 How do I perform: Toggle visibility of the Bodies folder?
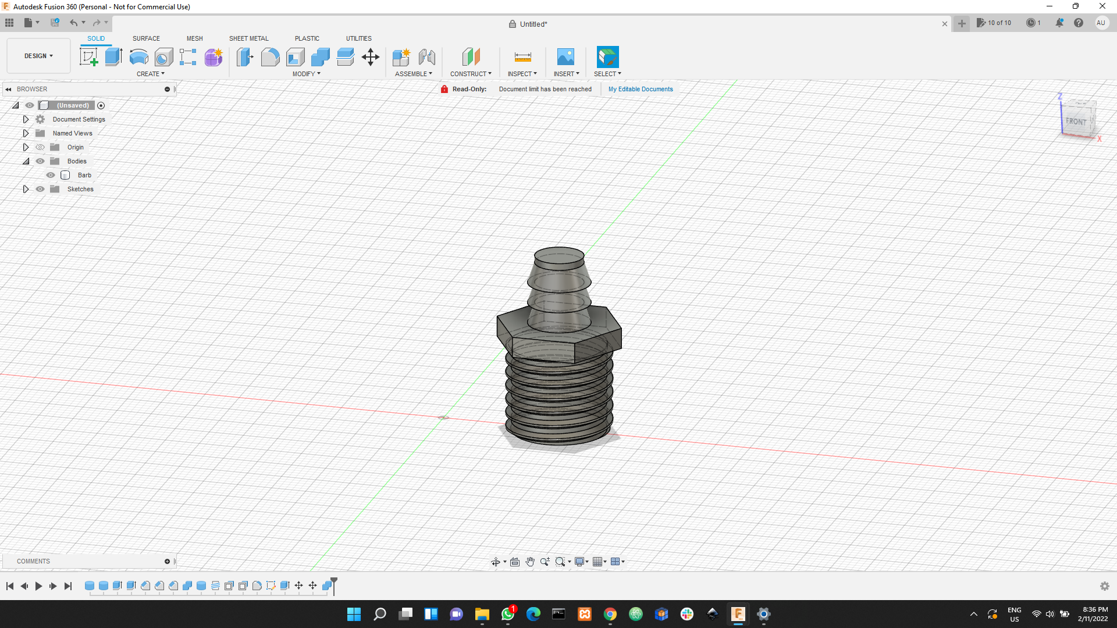[x=40, y=161]
